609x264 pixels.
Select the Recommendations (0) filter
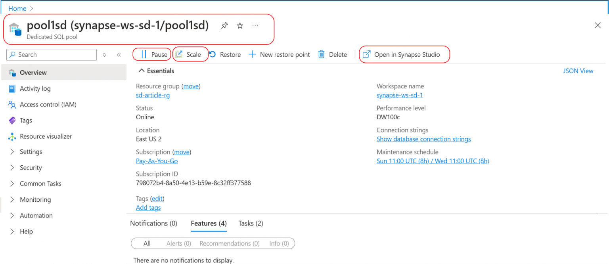pyautogui.click(x=230, y=243)
